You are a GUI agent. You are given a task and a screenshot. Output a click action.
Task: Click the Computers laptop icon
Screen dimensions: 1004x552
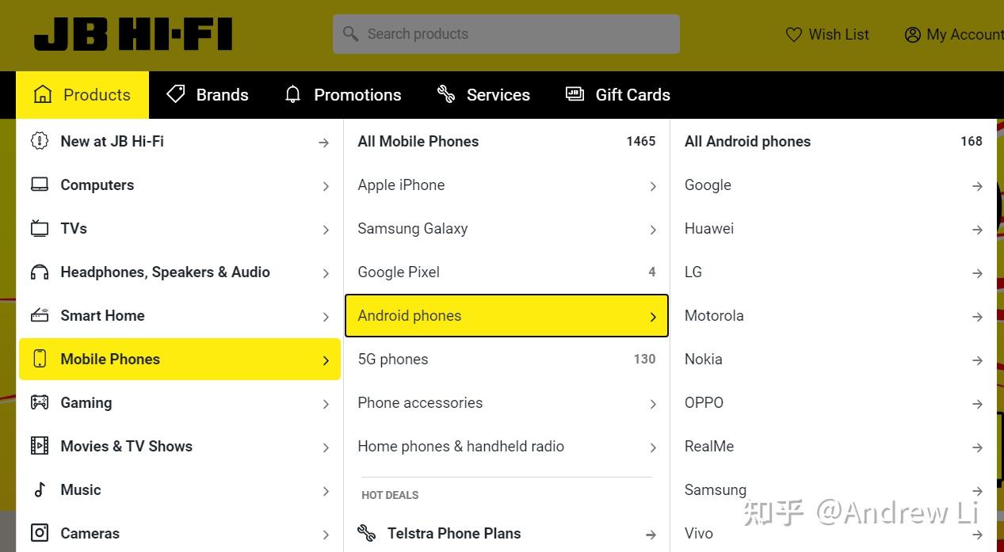point(40,185)
